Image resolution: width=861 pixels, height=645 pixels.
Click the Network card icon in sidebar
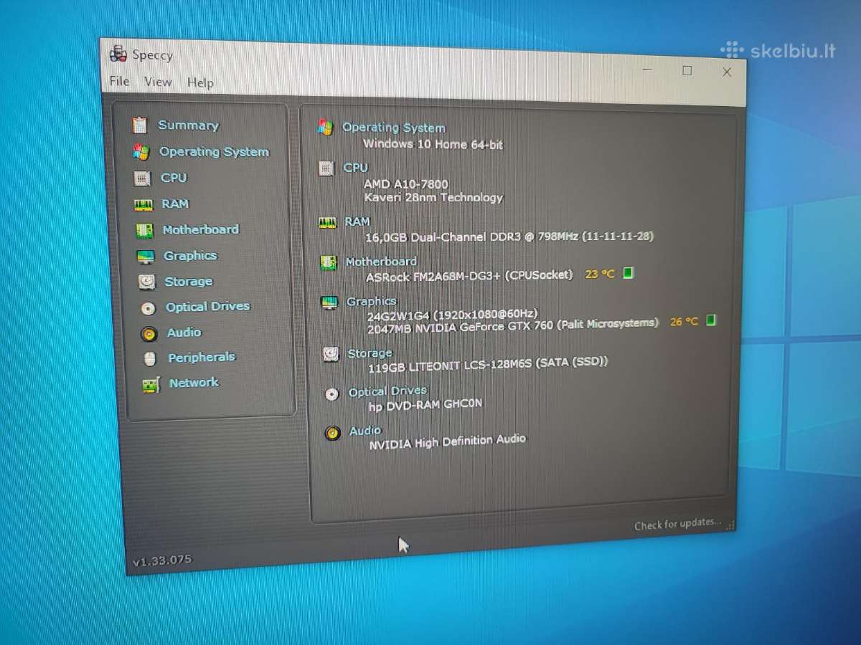(x=151, y=385)
